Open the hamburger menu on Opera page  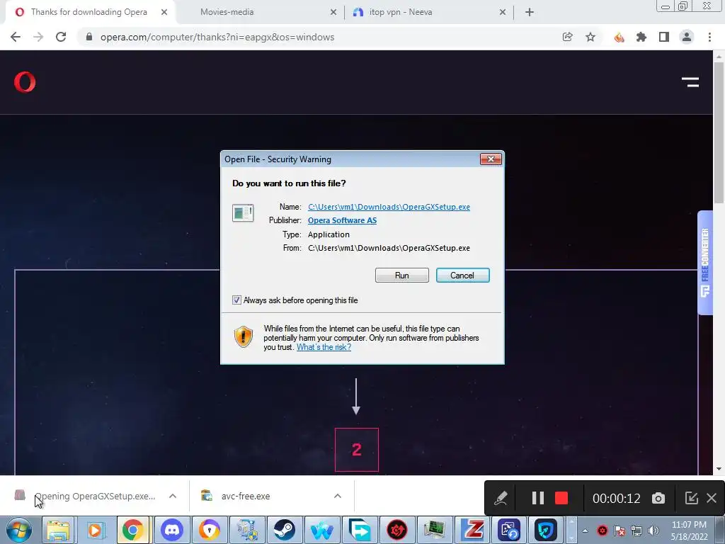point(690,82)
